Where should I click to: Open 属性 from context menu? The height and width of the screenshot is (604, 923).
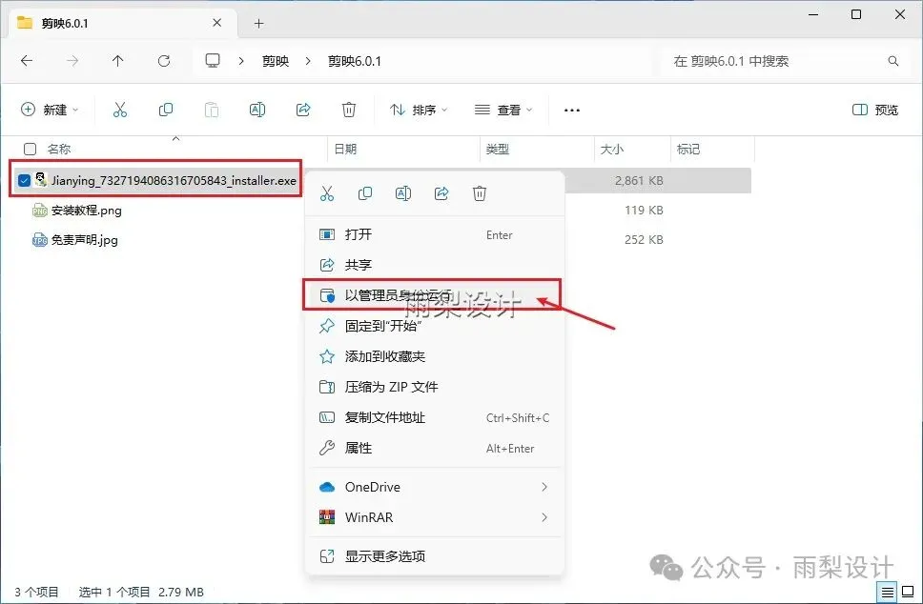(435, 448)
